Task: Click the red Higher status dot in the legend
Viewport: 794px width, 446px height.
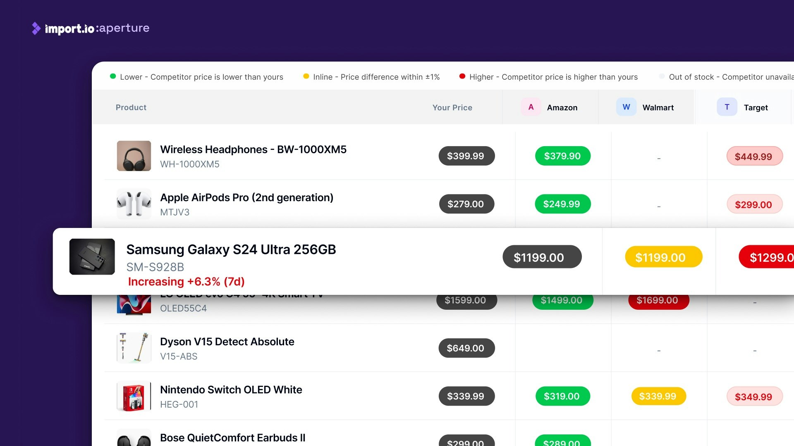Action: point(462,76)
